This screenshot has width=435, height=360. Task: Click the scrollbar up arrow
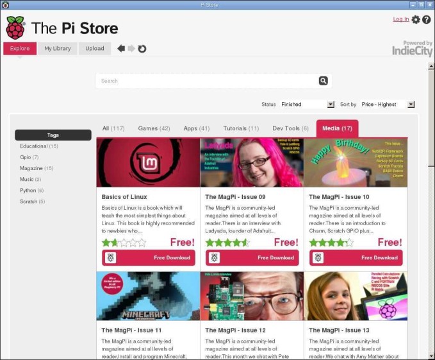pos(431,66)
